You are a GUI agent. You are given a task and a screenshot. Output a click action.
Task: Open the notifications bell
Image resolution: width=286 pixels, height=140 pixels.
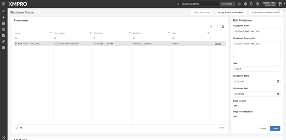tap(239, 4)
